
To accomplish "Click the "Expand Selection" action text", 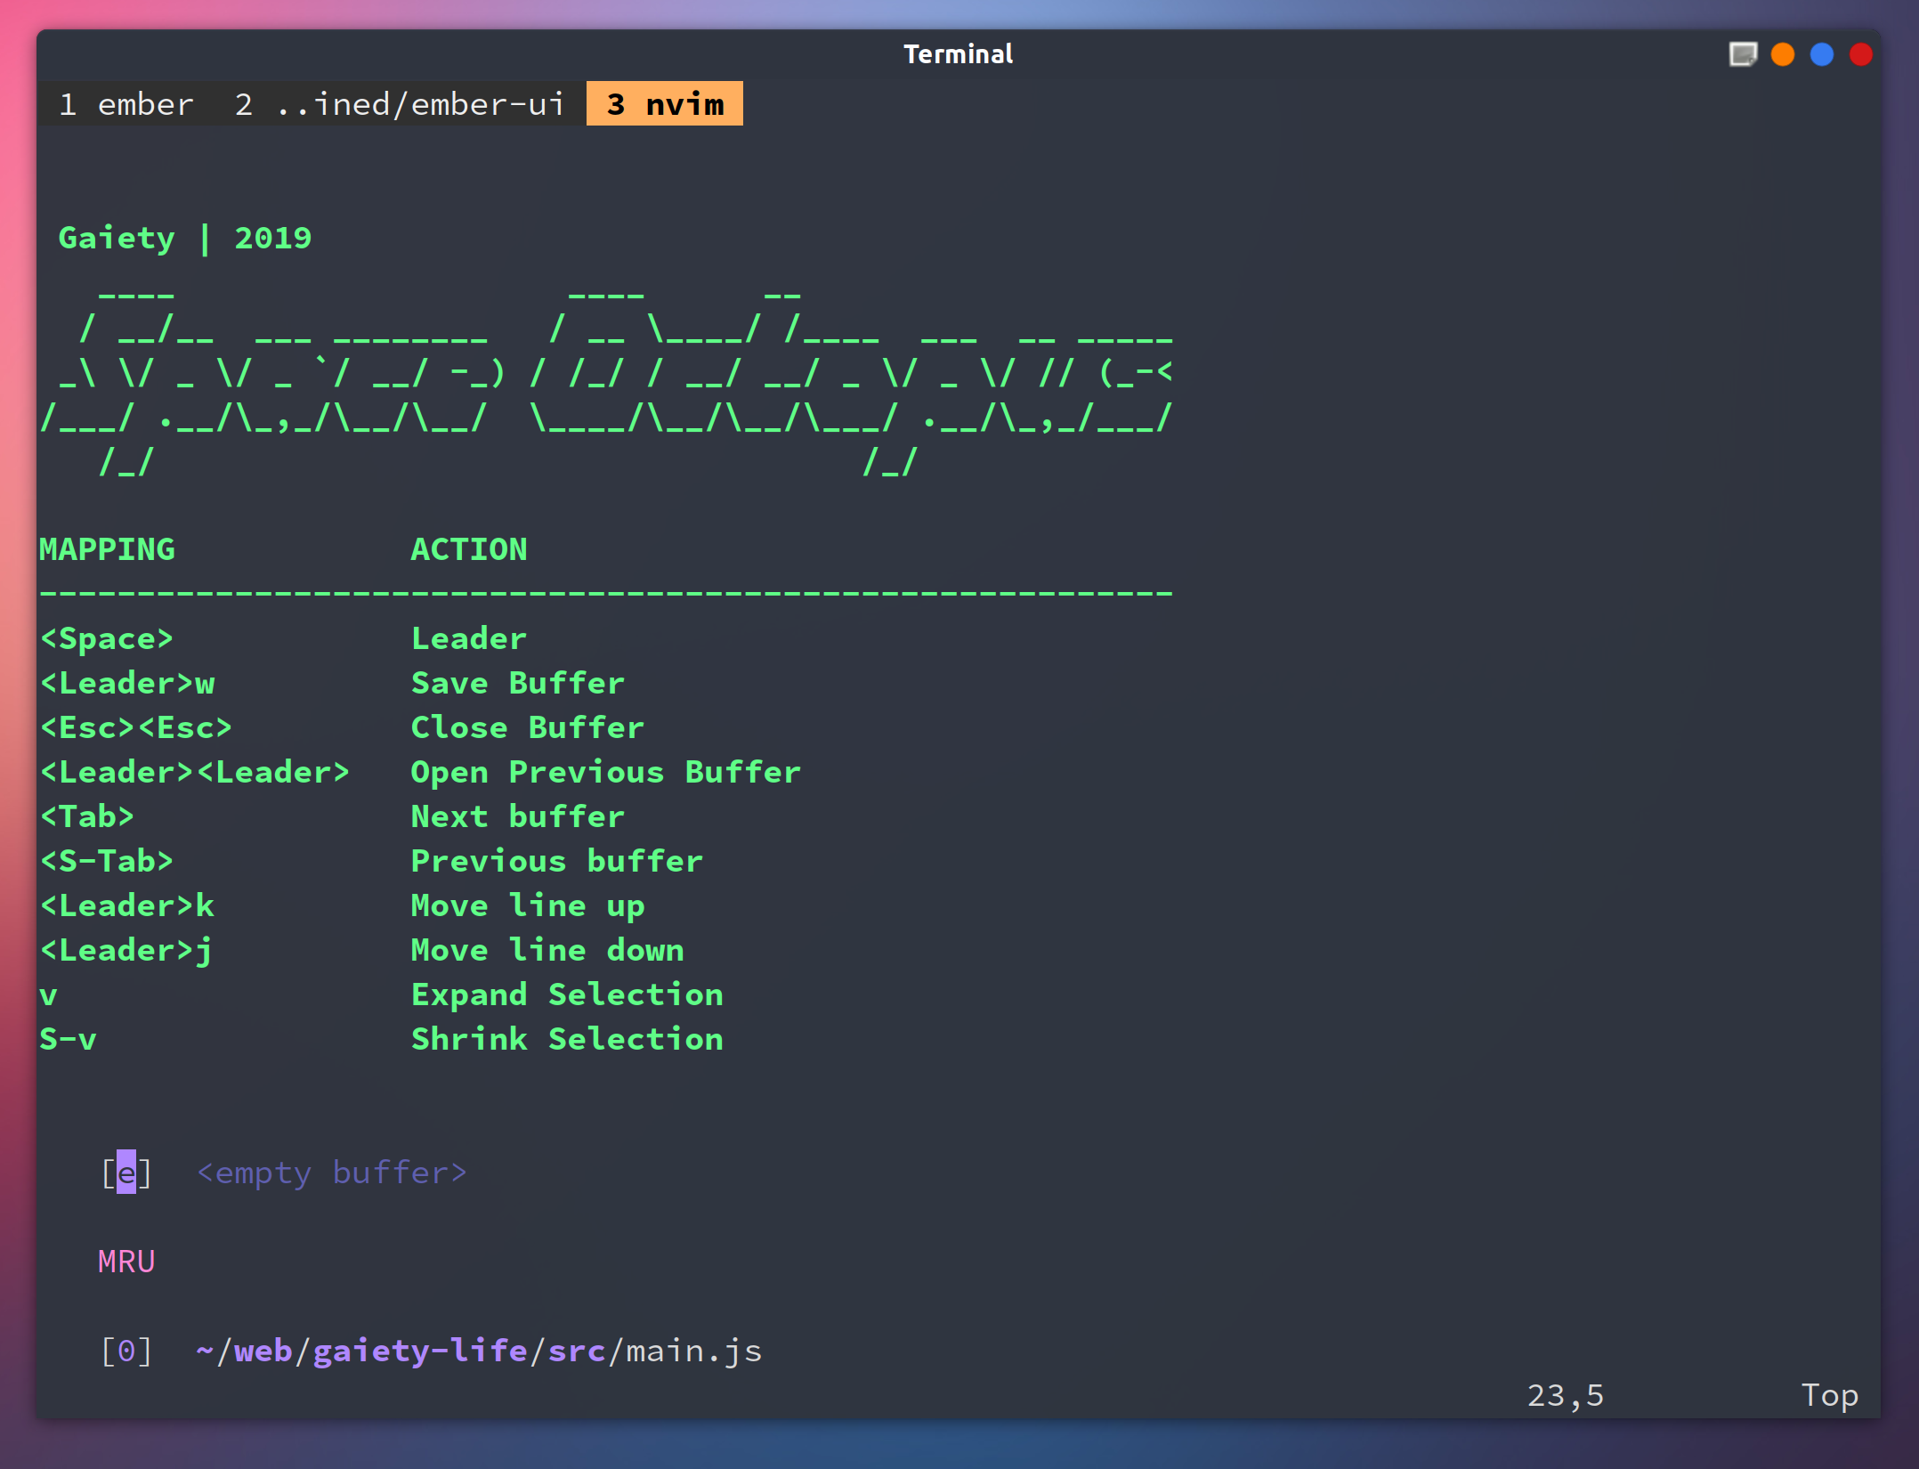I will [x=567, y=994].
